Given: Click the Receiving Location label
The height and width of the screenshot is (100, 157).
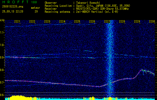Looking at the screenshot, I should tap(58, 6).
